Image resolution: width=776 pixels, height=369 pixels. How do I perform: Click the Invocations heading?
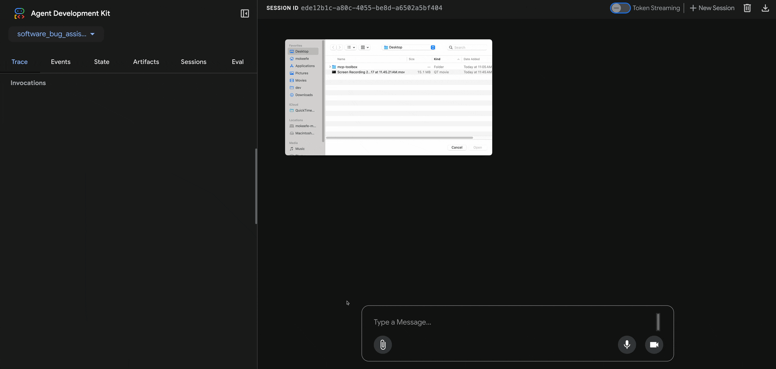(28, 83)
